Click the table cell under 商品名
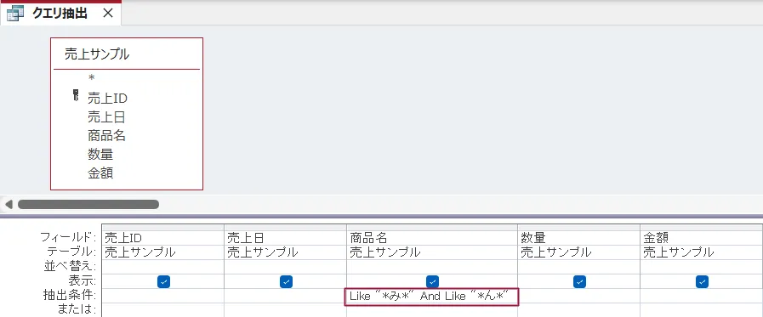The width and height of the screenshot is (763, 317). click(x=432, y=252)
